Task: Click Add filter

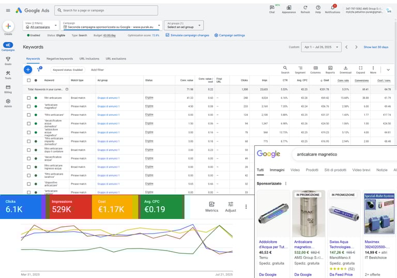Action: coord(97,70)
